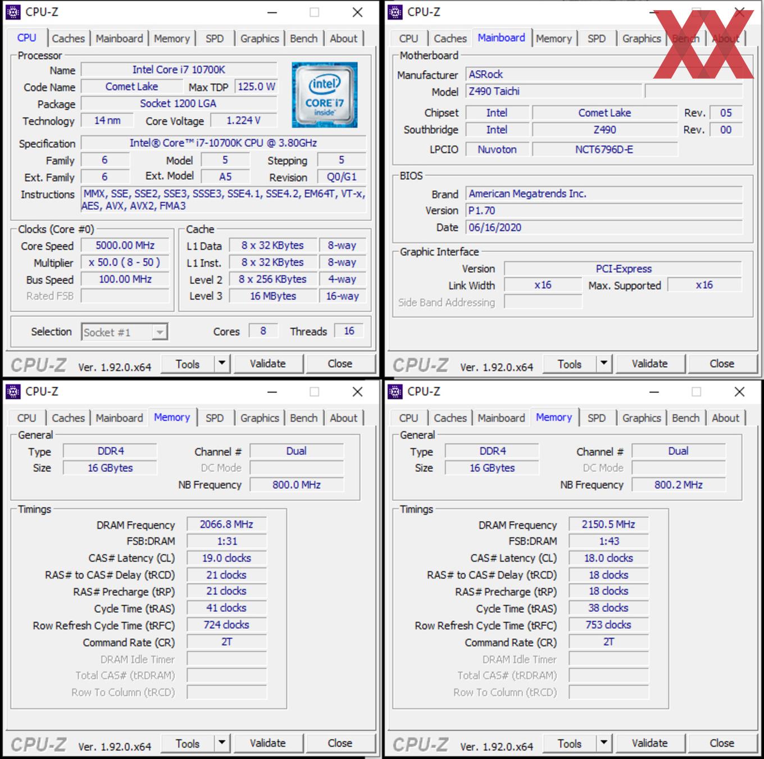Click the Max TDP value 125.0 W
This screenshot has width=764, height=759.
[256, 87]
